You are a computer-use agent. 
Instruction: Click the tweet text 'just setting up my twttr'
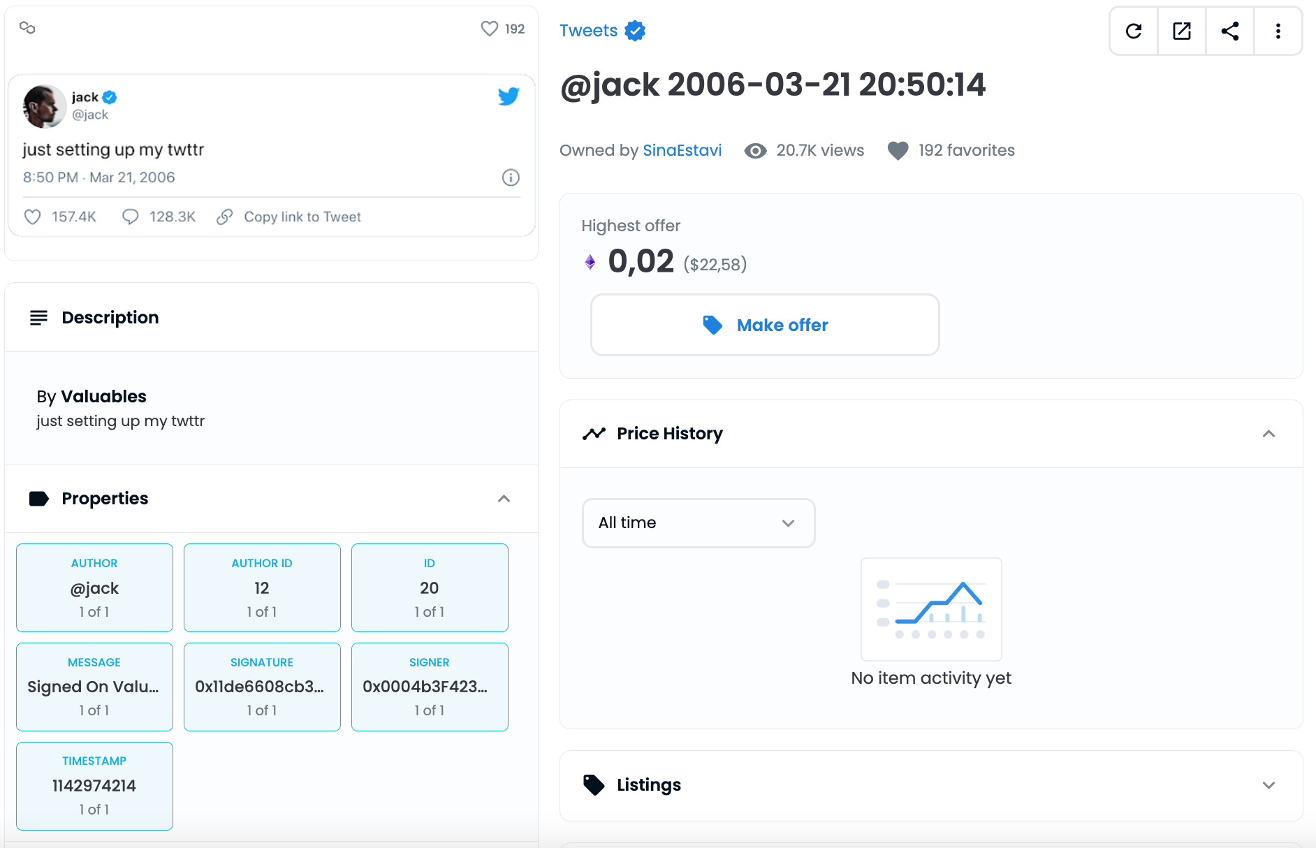(113, 149)
